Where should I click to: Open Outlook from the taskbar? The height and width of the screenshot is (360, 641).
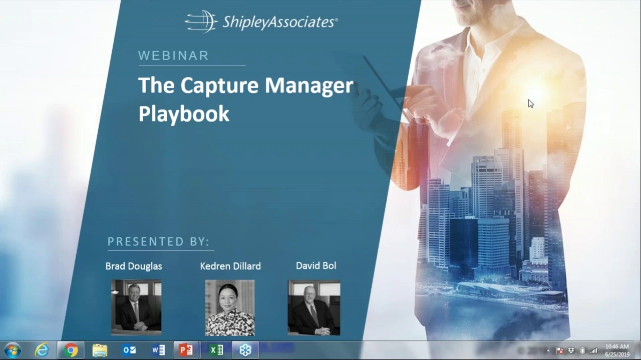point(129,350)
